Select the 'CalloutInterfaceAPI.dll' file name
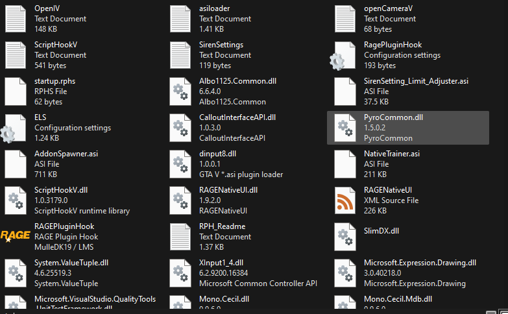 tap(237, 117)
